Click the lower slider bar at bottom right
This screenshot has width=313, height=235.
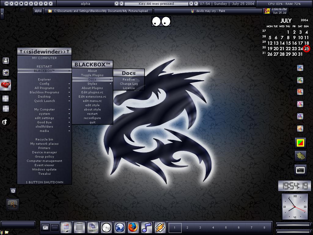click(x=293, y=231)
